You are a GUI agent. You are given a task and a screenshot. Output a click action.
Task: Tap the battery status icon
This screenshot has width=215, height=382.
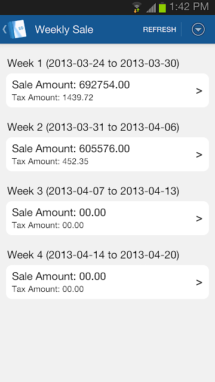(x=162, y=7)
